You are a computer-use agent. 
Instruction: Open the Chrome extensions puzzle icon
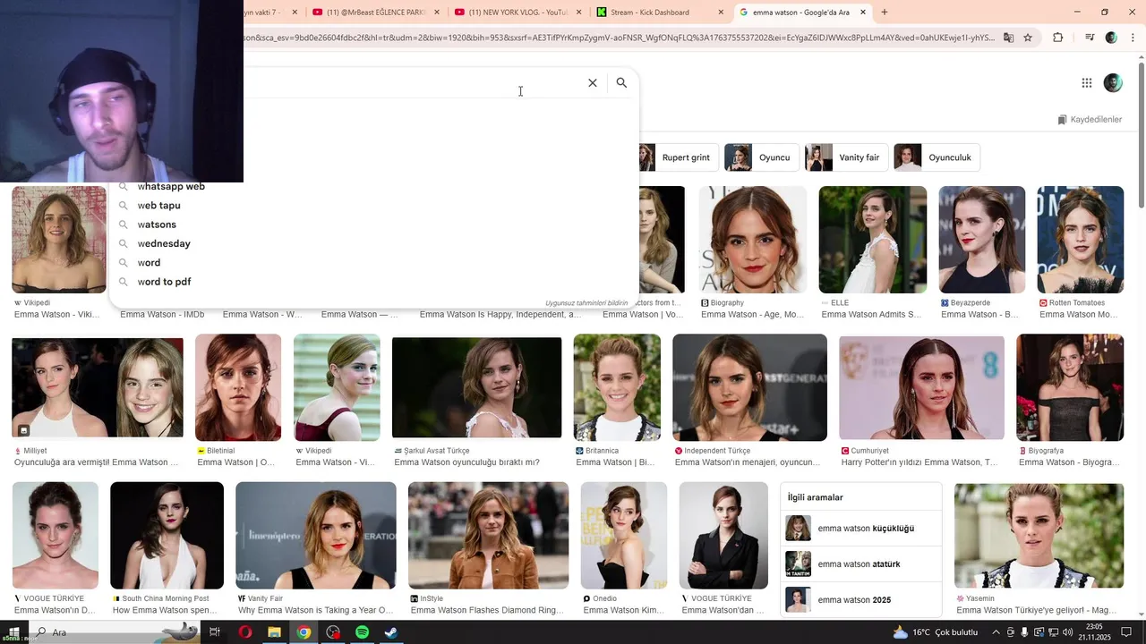pos(1057,38)
